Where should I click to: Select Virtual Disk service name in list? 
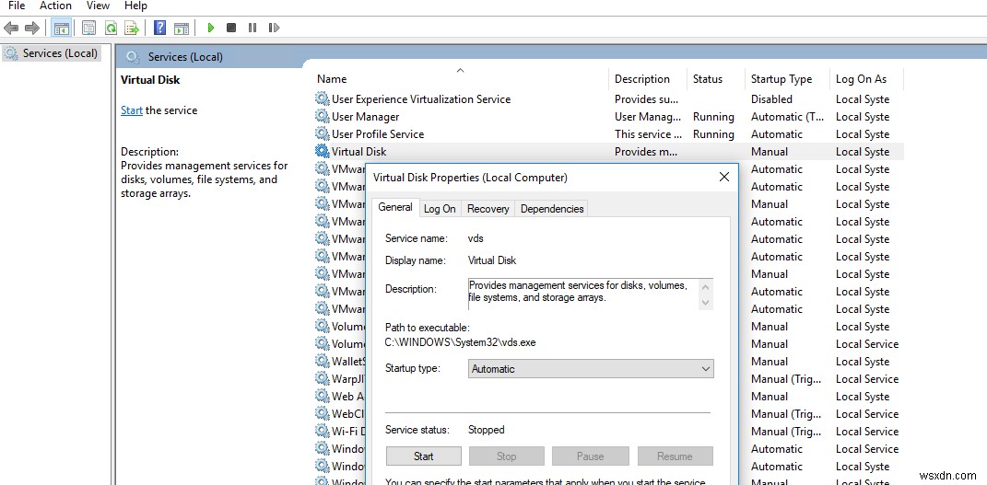coord(358,152)
